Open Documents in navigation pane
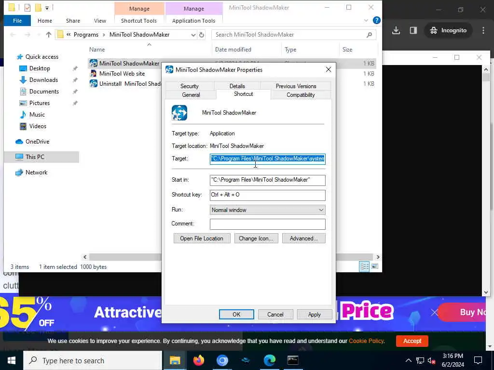 (44, 92)
